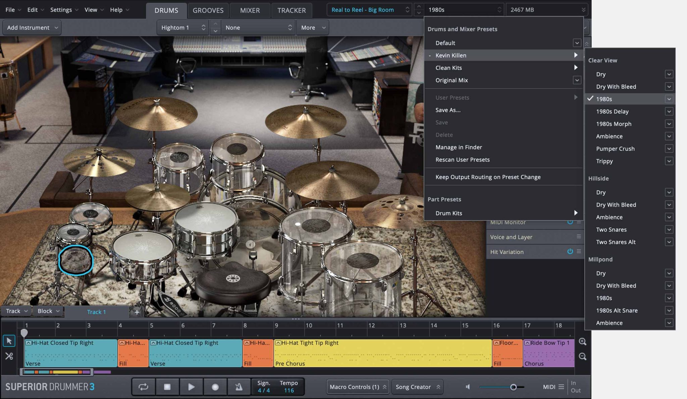687x399 pixels.
Task: Open Millpond Ambience options arrow
Action: 669,323
